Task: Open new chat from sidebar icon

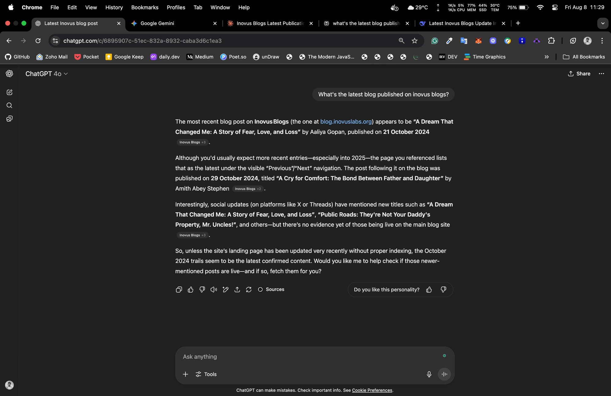Action: click(9, 92)
